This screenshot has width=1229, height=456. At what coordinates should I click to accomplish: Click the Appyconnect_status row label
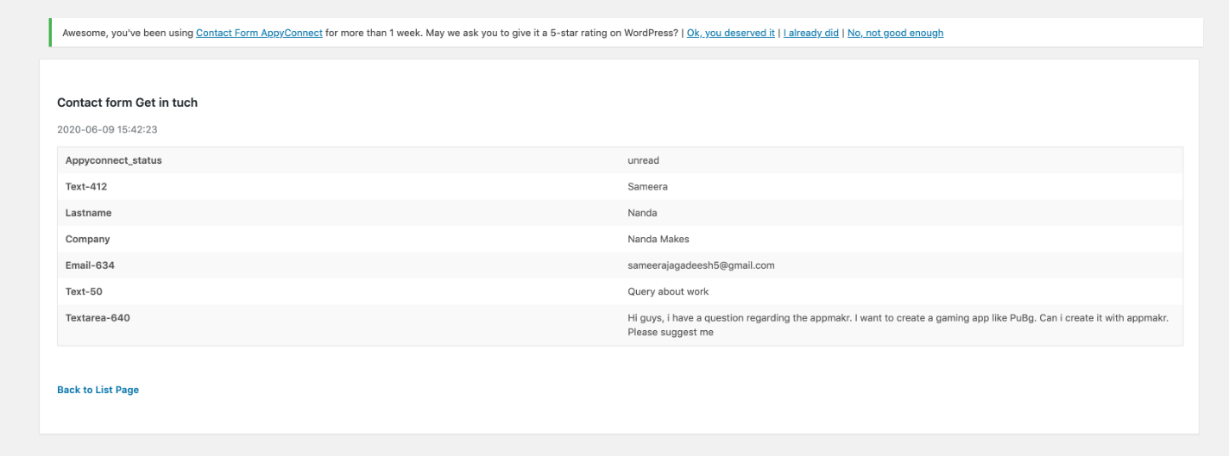pyautogui.click(x=114, y=160)
